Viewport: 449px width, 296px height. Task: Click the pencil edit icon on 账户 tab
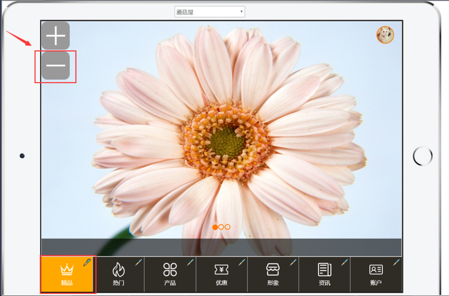pos(396,262)
